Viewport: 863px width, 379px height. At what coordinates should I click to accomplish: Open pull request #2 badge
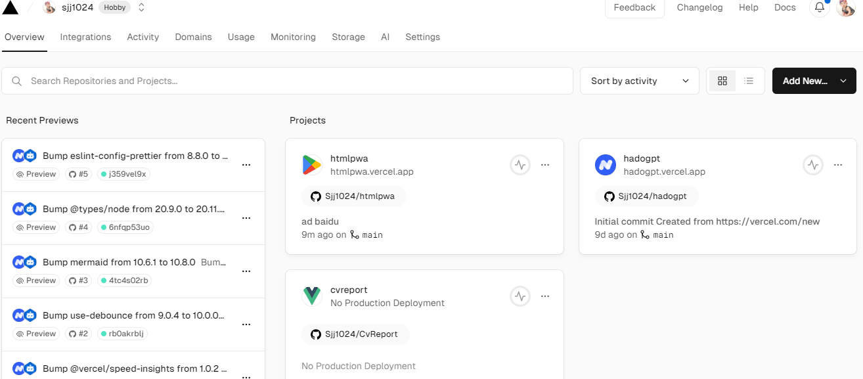coord(79,334)
